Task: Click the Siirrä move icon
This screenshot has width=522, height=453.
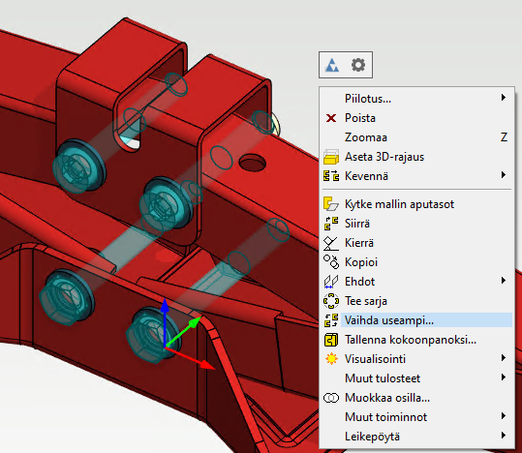Action: [x=331, y=224]
